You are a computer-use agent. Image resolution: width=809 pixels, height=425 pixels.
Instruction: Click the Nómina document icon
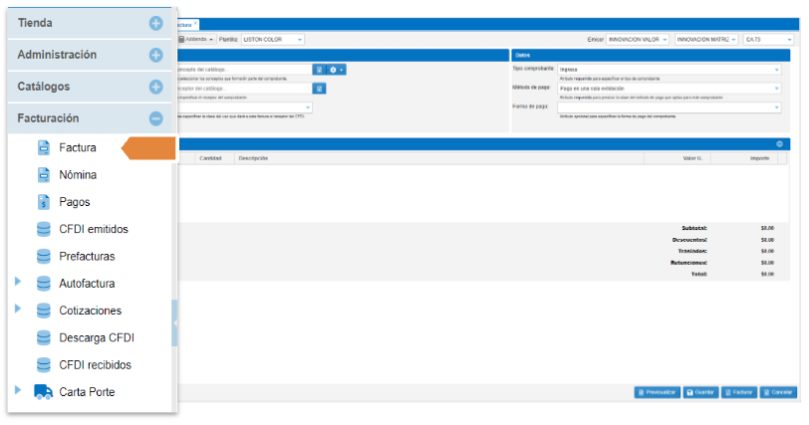[44, 175]
